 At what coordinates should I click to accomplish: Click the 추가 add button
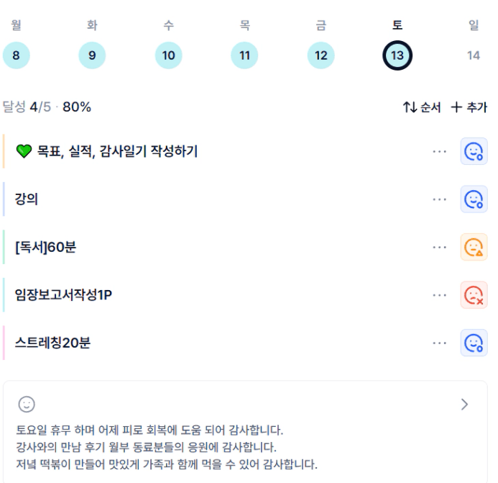469,107
